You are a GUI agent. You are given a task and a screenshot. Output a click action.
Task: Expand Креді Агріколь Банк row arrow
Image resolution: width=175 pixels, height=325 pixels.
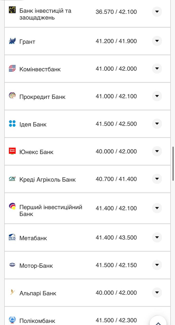pyautogui.click(x=157, y=179)
